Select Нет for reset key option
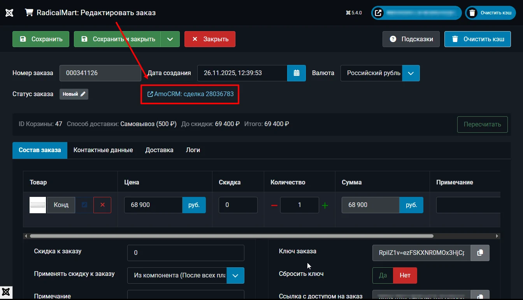Viewport: 523px width, 300px height. coord(405,275)
